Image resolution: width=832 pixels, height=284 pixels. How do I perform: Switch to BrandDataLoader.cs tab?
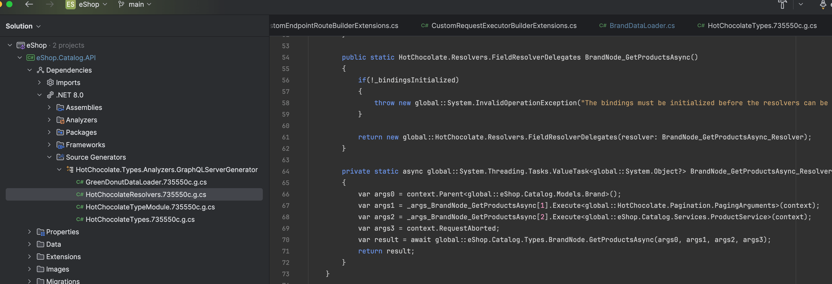pyautogui.click(x=637, y=26)
